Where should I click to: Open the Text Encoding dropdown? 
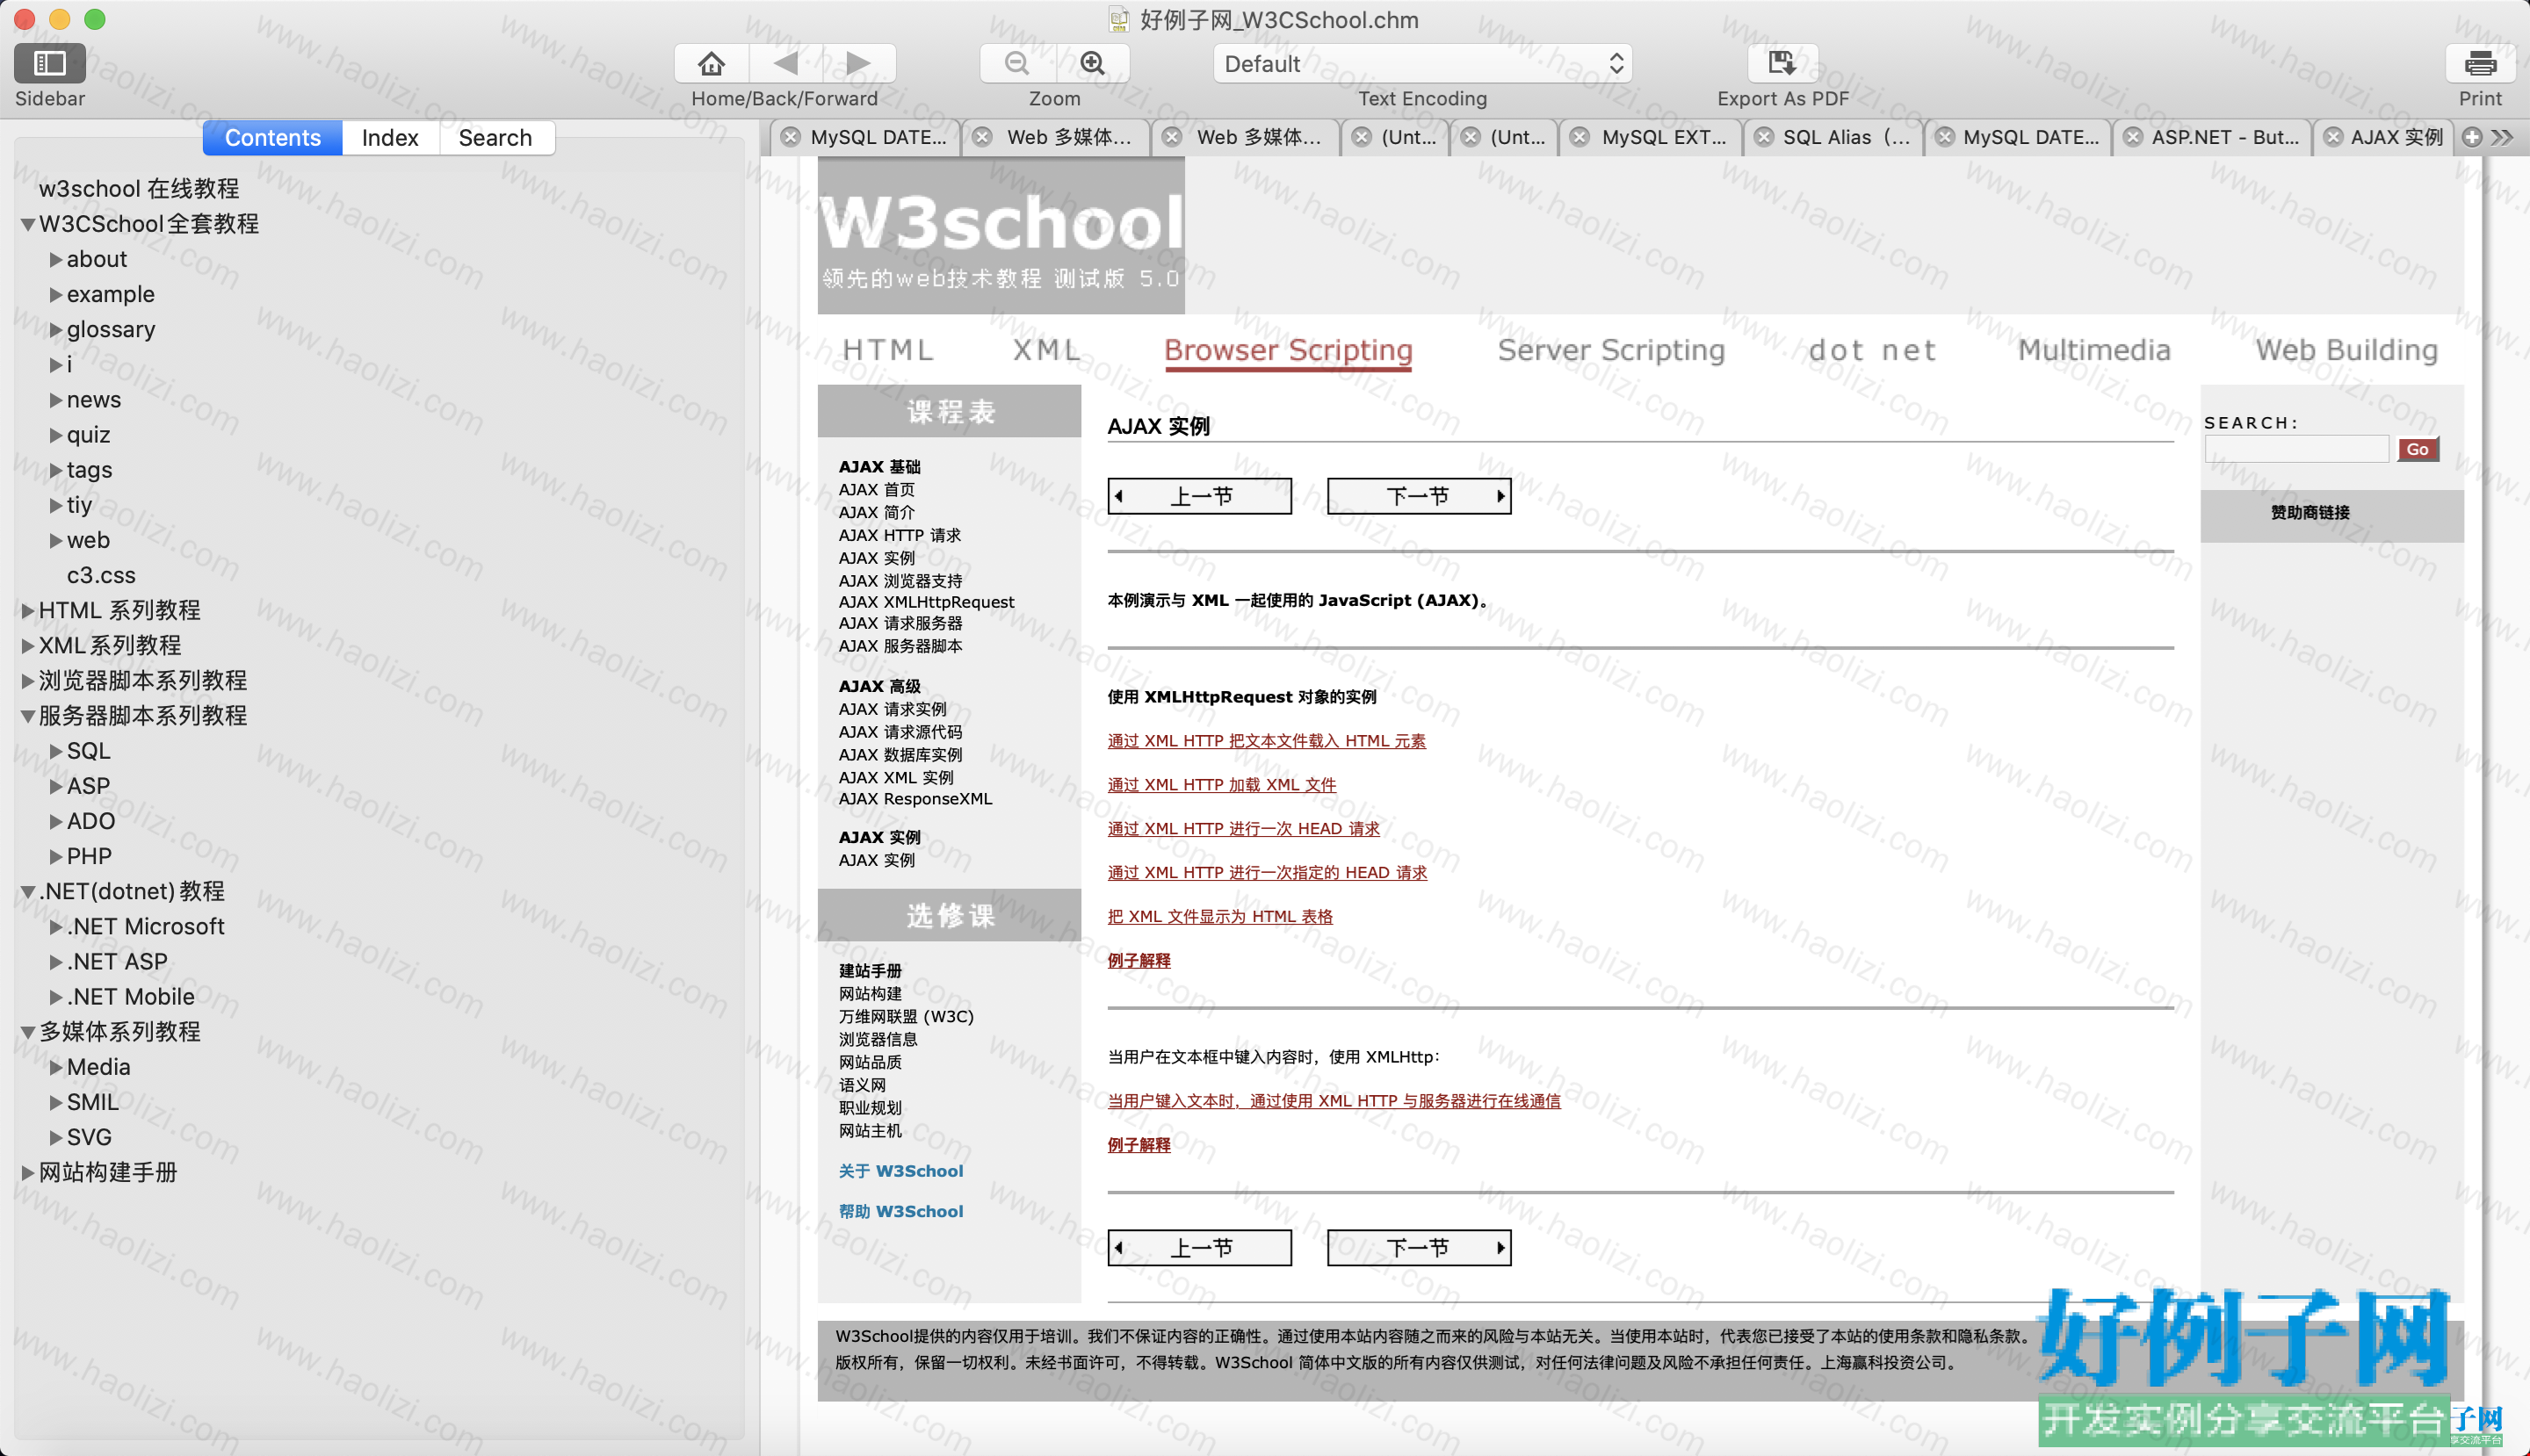[x=1422, y=64]
